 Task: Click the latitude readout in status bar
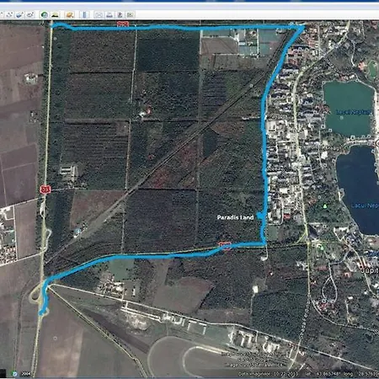click(x=323, y=374)
